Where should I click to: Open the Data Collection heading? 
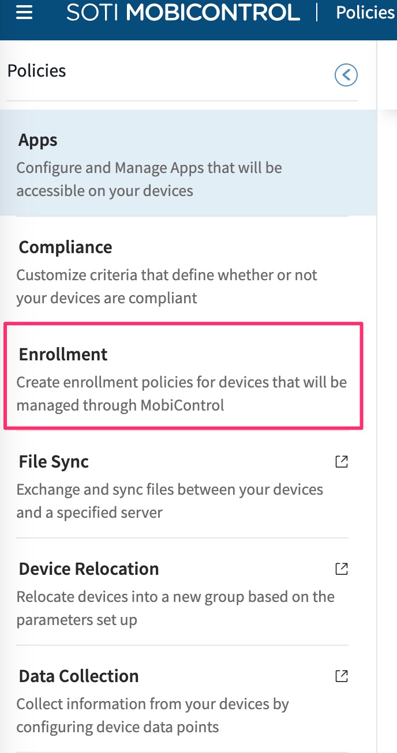(x=78, y=676)
